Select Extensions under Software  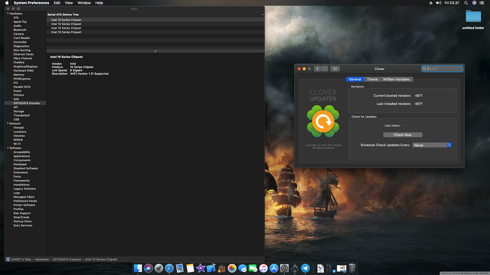pos(21,173)
